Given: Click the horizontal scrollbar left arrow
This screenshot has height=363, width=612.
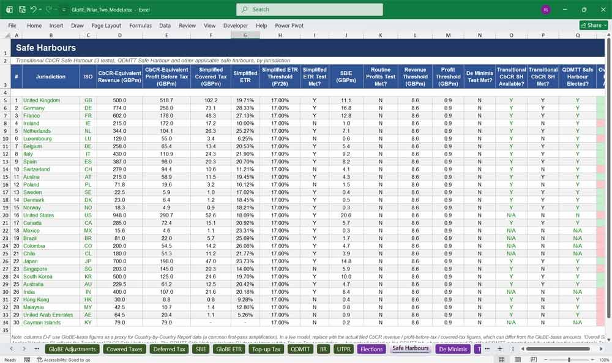Looking at the screenshot, I should click(523, 348).
